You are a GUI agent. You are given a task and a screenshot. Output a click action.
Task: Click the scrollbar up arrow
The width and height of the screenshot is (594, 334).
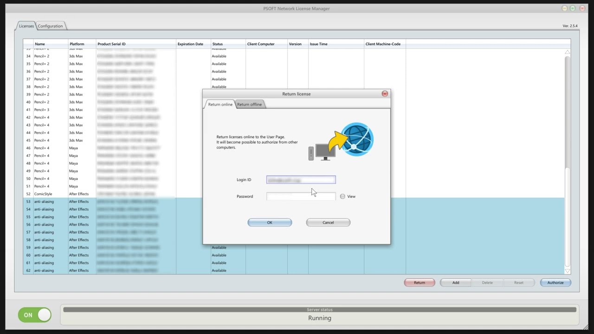pos(568,52)
